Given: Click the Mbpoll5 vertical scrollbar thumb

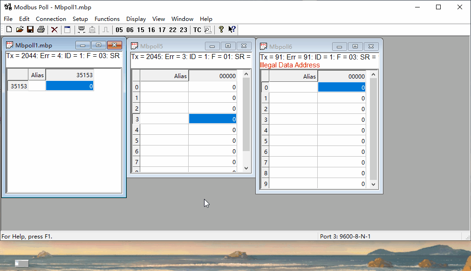Looking at the screenshot, I should pyautogui.click(x=246, y=114).
